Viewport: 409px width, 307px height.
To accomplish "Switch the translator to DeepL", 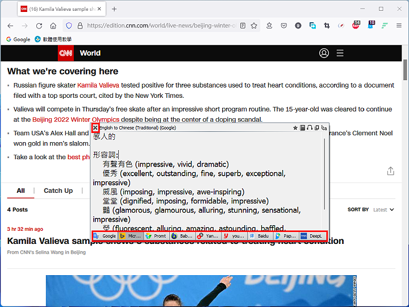I will coord(312,236).
